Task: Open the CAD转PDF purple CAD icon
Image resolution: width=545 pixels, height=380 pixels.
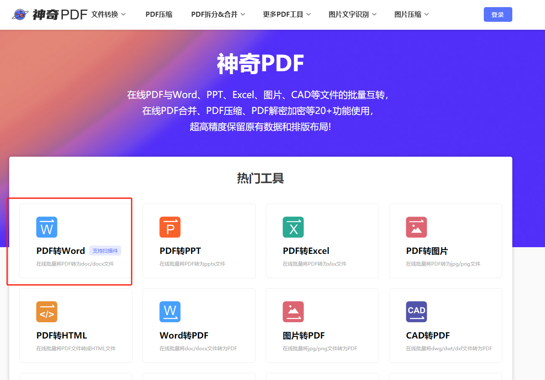Action: coord(416,312)
